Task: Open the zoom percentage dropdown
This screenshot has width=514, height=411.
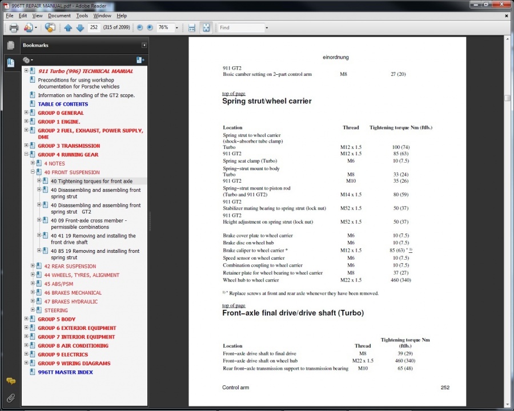Action: [176, 28]
